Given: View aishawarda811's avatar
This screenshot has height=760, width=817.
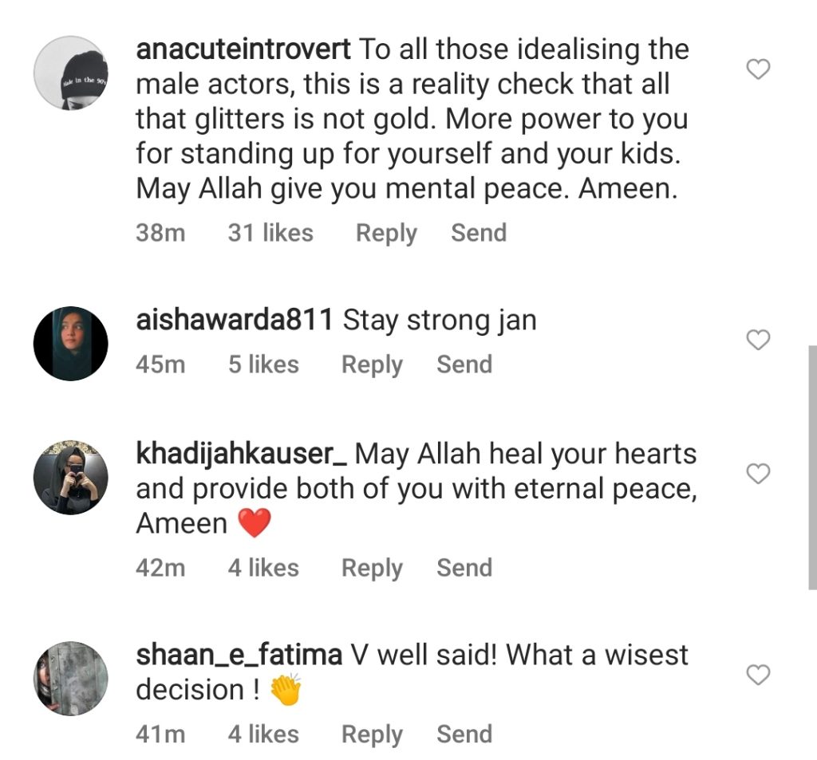Looking at the screenshot, I should pyautogui.click(x=70, y=343).
